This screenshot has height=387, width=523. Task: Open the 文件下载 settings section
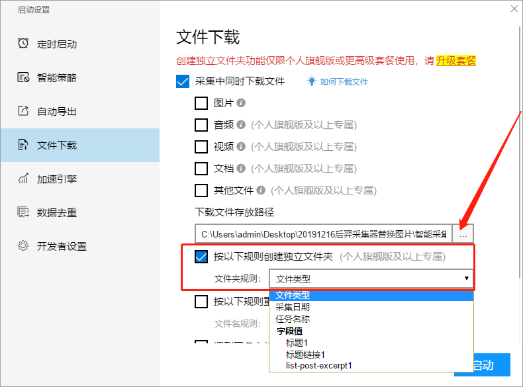[x=80, y=145]
